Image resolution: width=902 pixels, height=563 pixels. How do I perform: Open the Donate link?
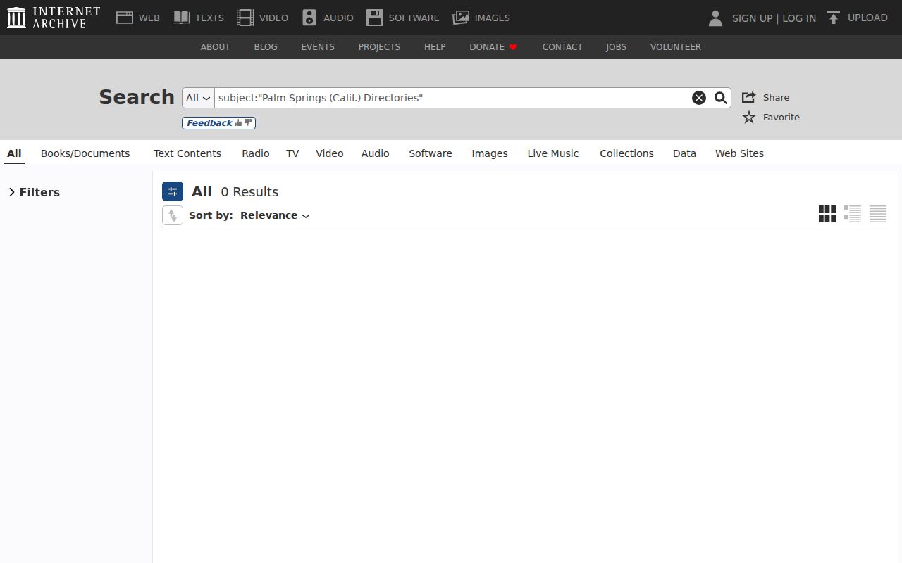click(493, 47)
